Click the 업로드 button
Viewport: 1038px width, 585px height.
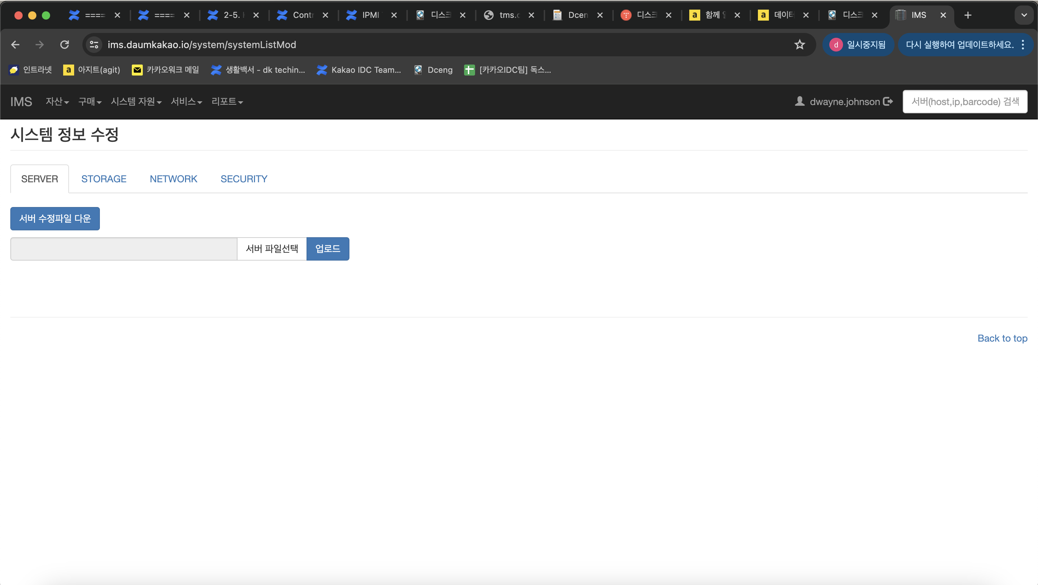[327, 249]
